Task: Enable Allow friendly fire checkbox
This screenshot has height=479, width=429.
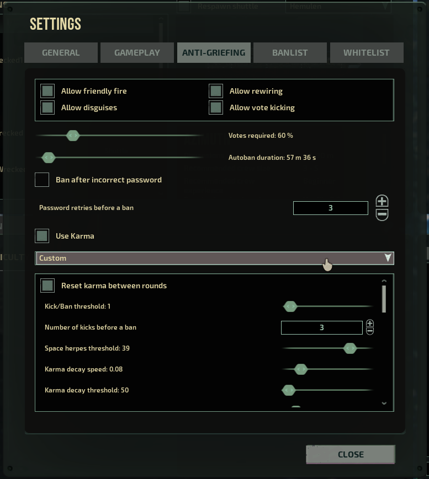Action: click(x=48, y=91)
